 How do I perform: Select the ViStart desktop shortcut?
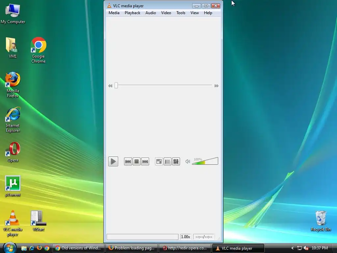point(39,221)
